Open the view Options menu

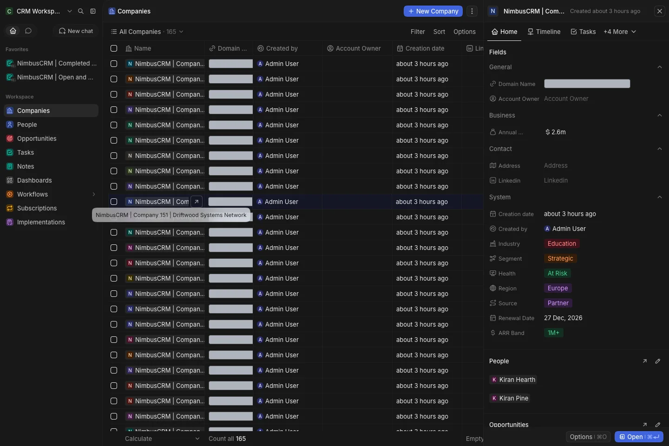click(x=465, y=32)
